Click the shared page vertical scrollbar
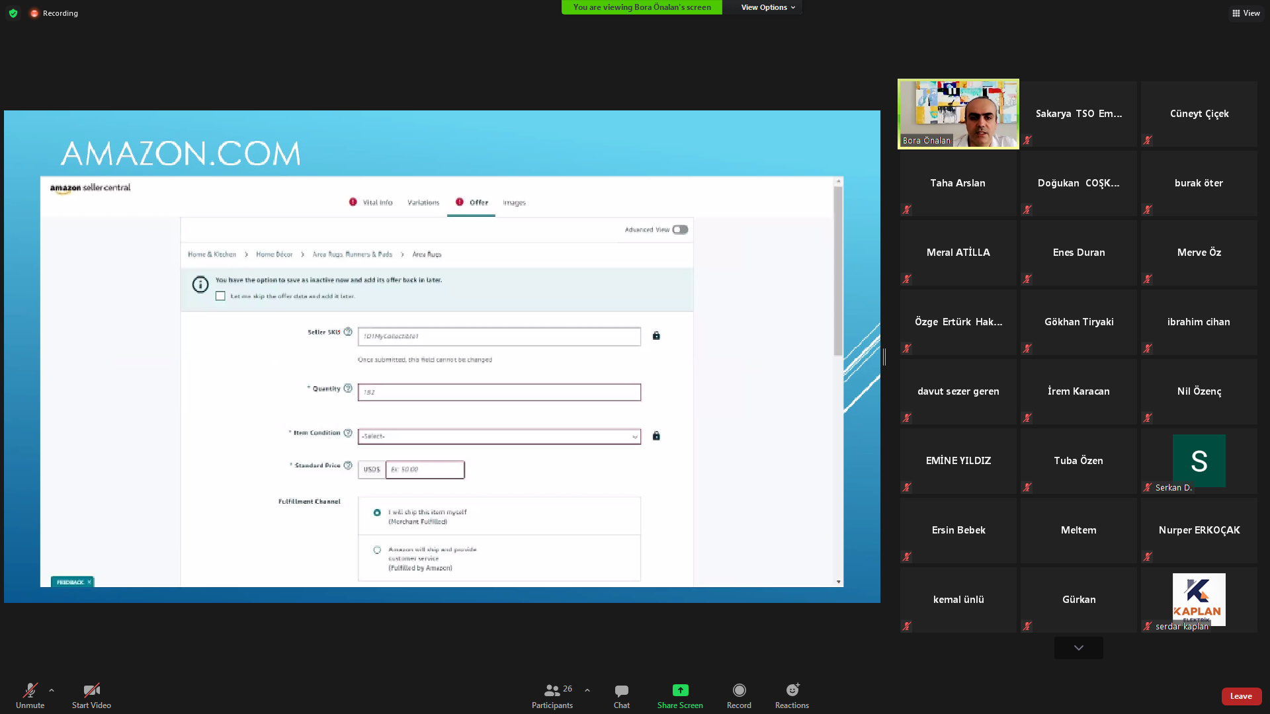1270x714 pixels. (838, 271)
